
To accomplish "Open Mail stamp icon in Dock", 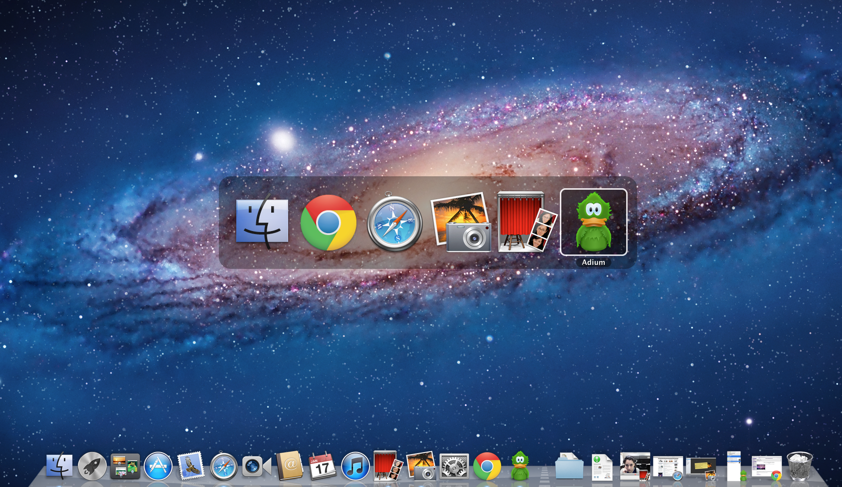I will (191, 466).
